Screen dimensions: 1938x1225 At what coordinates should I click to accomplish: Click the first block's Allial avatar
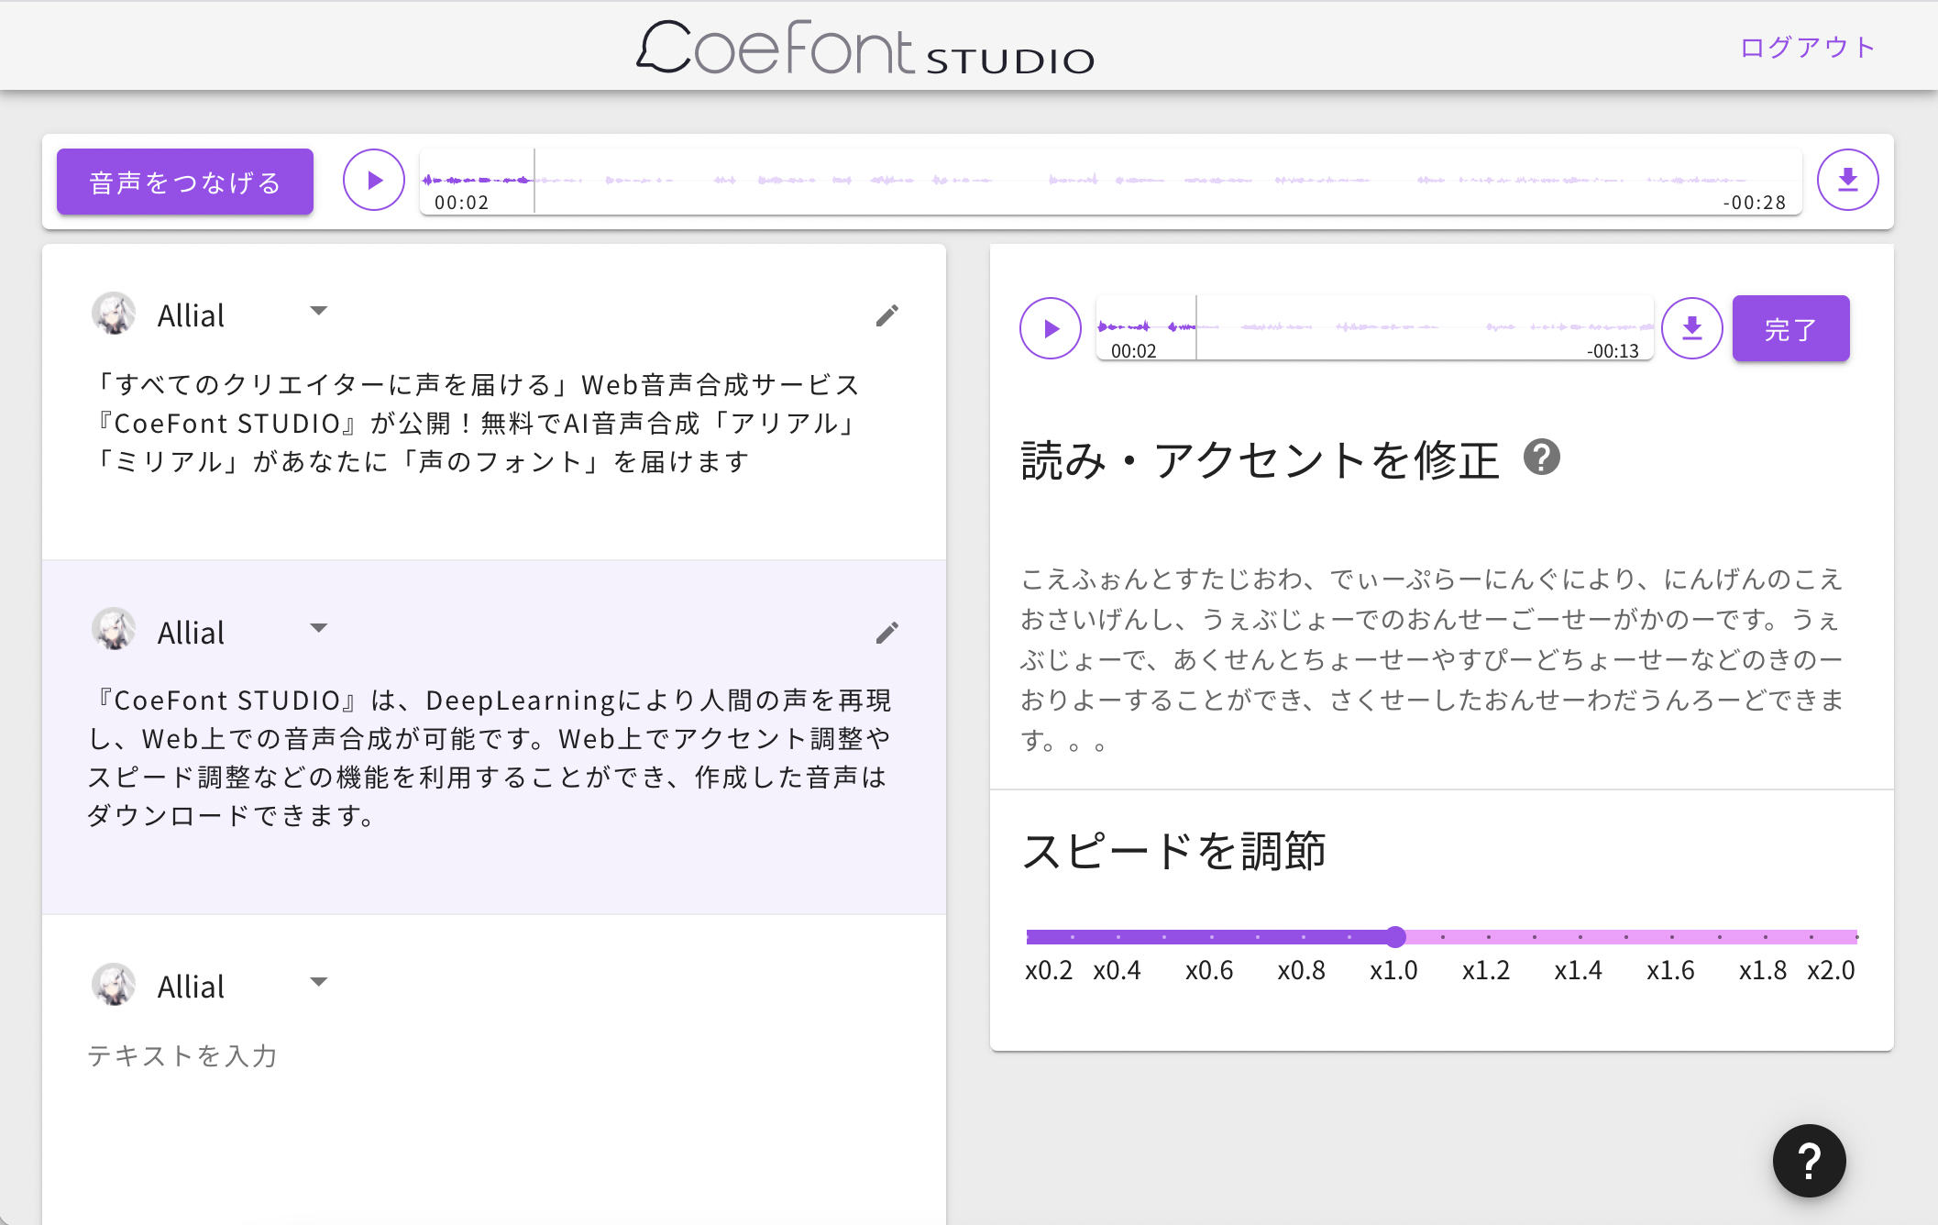(x=114, y=314)
